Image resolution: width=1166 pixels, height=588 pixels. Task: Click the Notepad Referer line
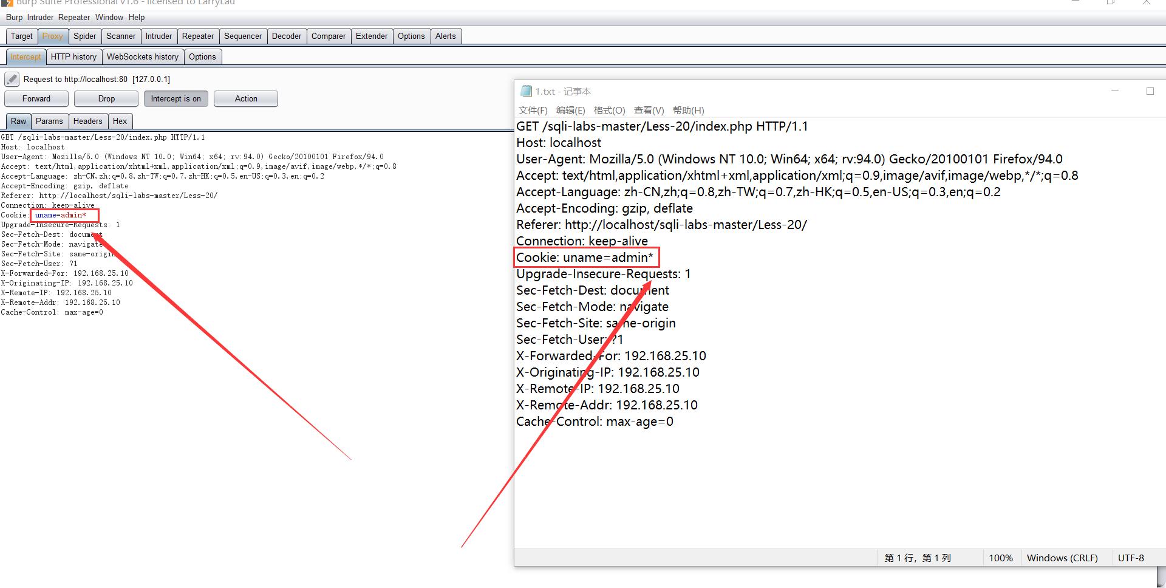[x=661, y=225]
